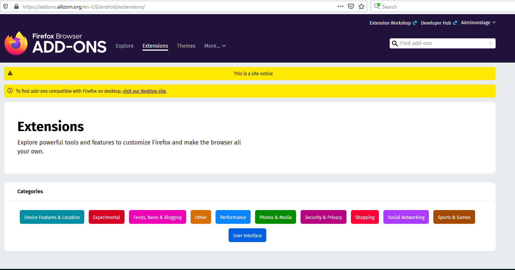Click the Categories section heading
Image resolution: width=515 pixels, height=270 pixels.
30,191
